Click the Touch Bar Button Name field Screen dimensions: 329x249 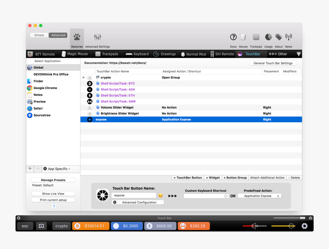(x=134, y=195)
